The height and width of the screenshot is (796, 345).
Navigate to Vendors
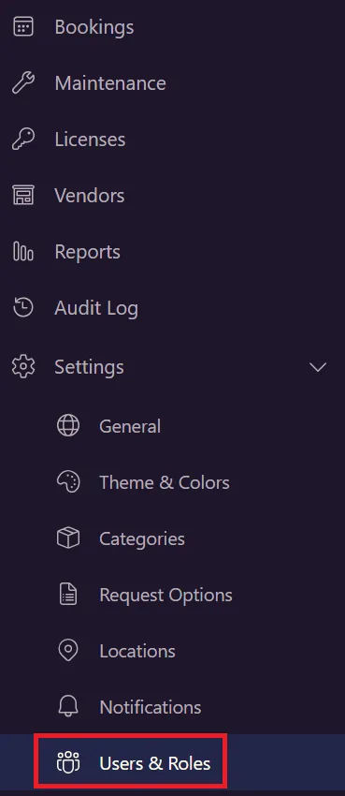point(89,196)
